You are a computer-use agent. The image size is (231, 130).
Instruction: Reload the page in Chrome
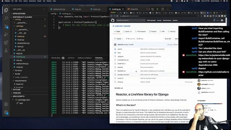[x=117, y=16]
